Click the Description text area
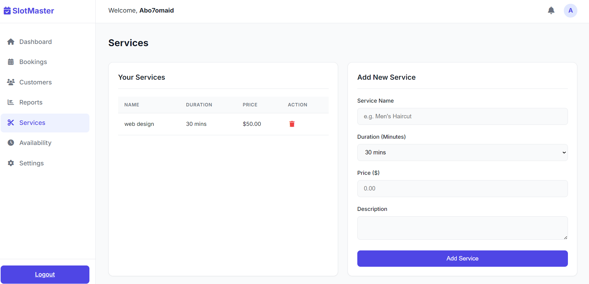Image resolution: width=589 pixels, height=284 pixels. pos(462,228)
